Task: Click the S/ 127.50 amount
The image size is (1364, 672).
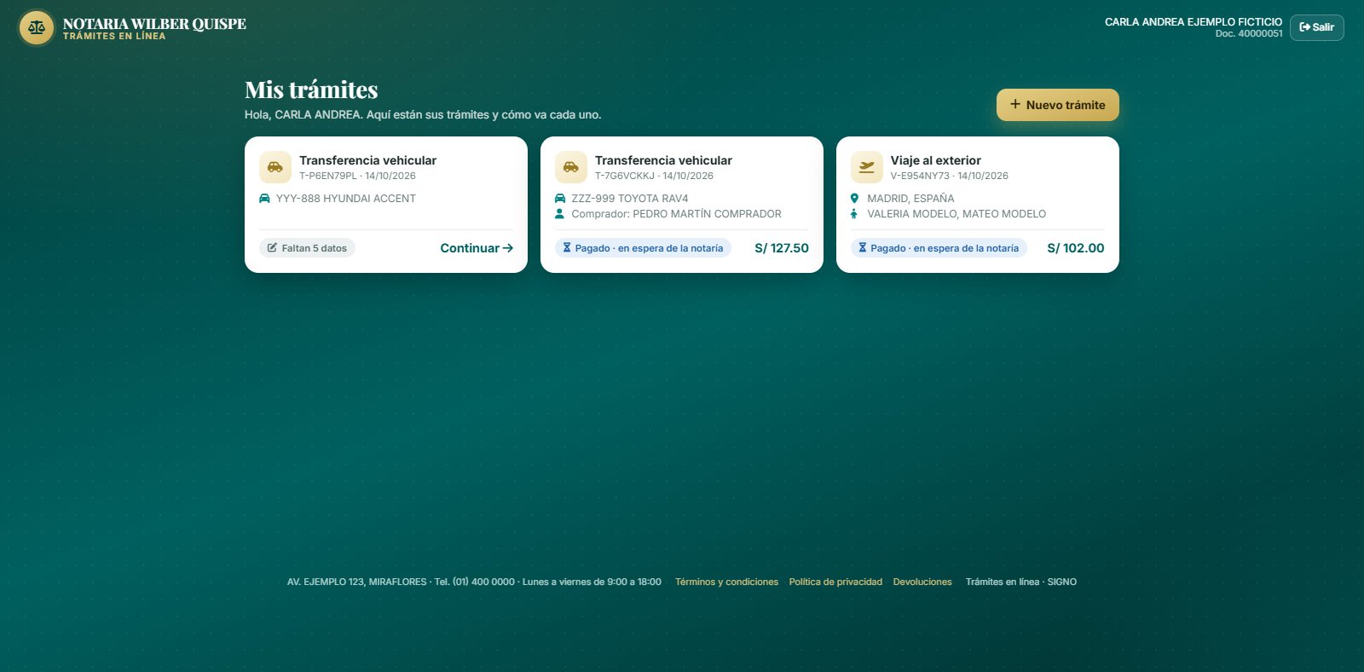Action: pos(782,248)
